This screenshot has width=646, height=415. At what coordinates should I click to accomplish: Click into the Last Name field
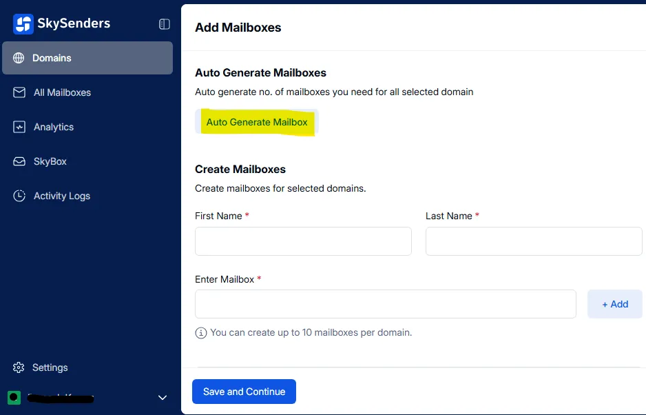click(534, 242)
